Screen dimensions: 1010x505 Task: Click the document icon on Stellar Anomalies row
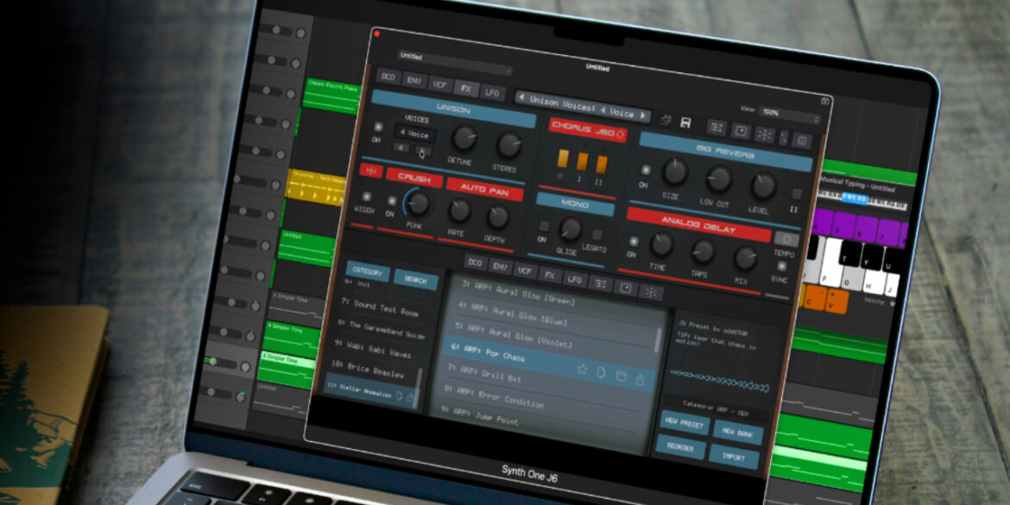point(400,395)
